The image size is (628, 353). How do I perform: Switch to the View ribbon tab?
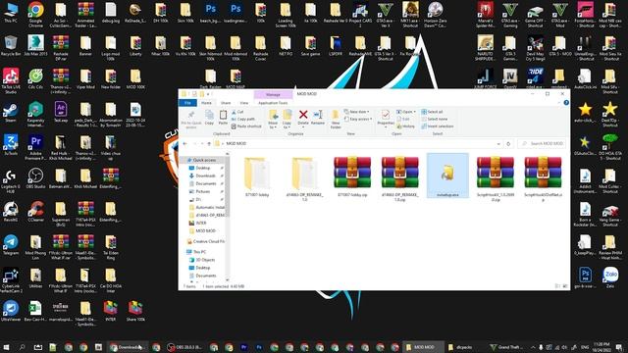tap(244, 103)
